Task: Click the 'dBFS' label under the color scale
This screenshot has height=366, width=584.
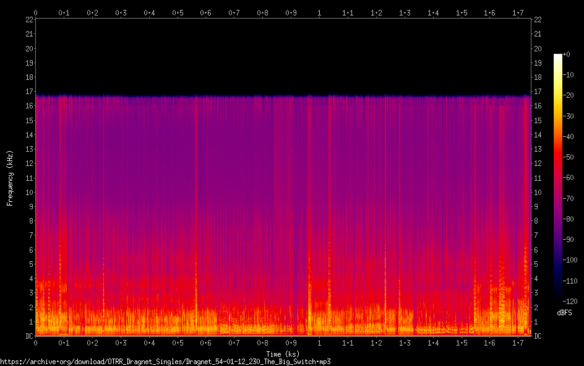Action: coord(564,313)
